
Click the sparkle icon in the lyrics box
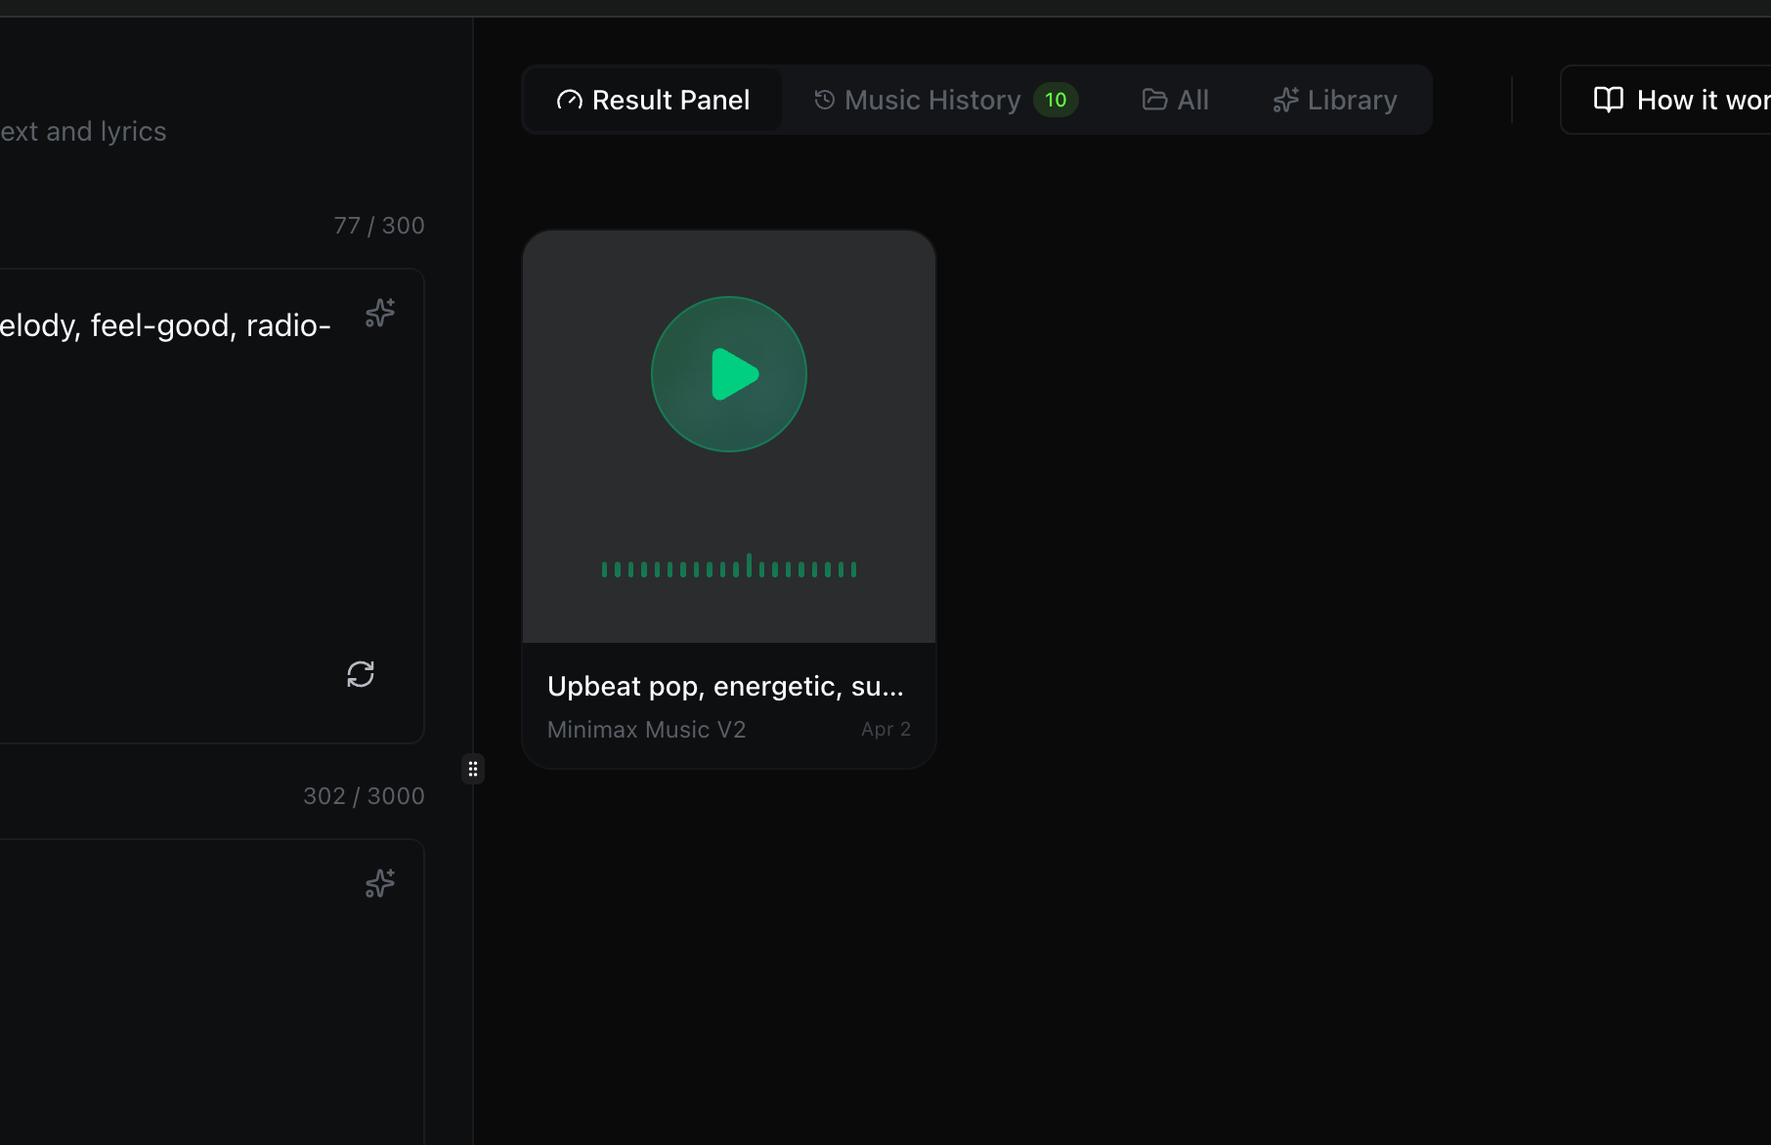pos(380,883)
